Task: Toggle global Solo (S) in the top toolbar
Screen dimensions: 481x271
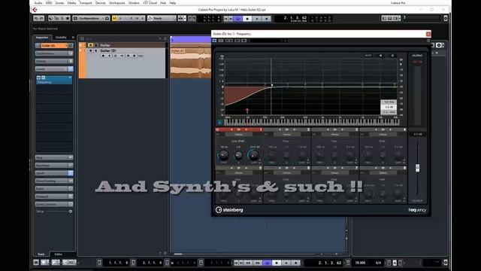Action: tap(120, 18)
